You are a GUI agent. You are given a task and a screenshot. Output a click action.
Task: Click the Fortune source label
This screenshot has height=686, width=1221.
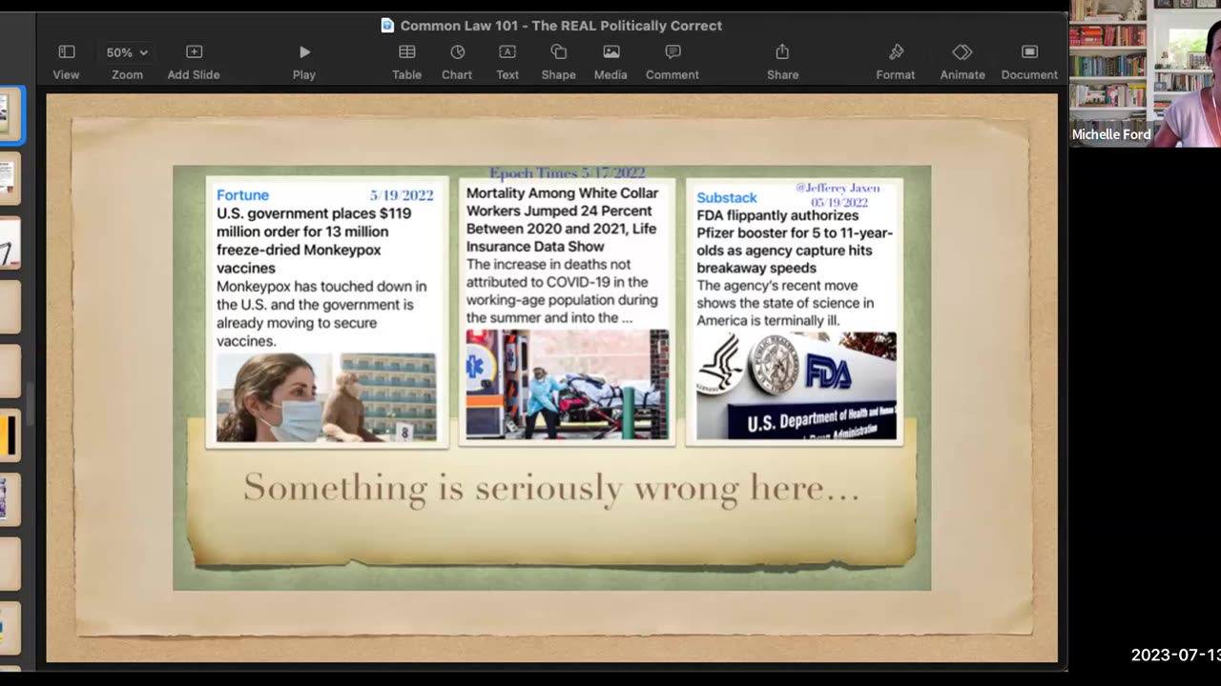(242, 195)
